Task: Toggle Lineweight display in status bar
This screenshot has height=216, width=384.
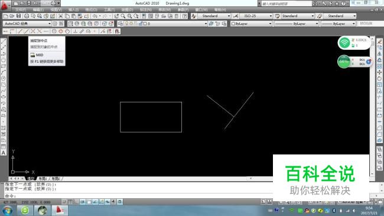Action: [x=113, y=202]
